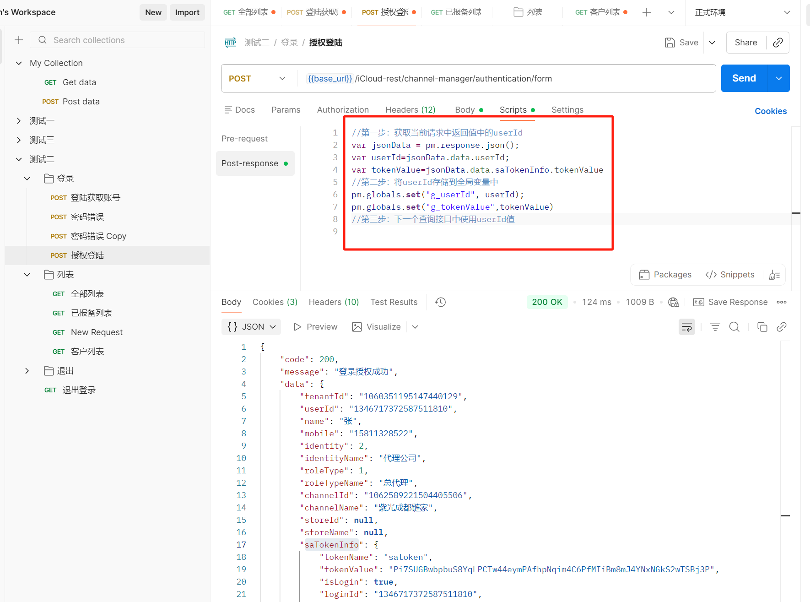Toggle line wrap in response body
The width and height of the screenshot is (810, 602).
click(x=687, y=327)
